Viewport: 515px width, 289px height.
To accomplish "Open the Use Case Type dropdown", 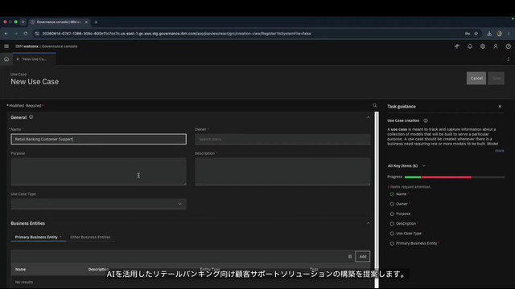I will (x=98, y=204).
